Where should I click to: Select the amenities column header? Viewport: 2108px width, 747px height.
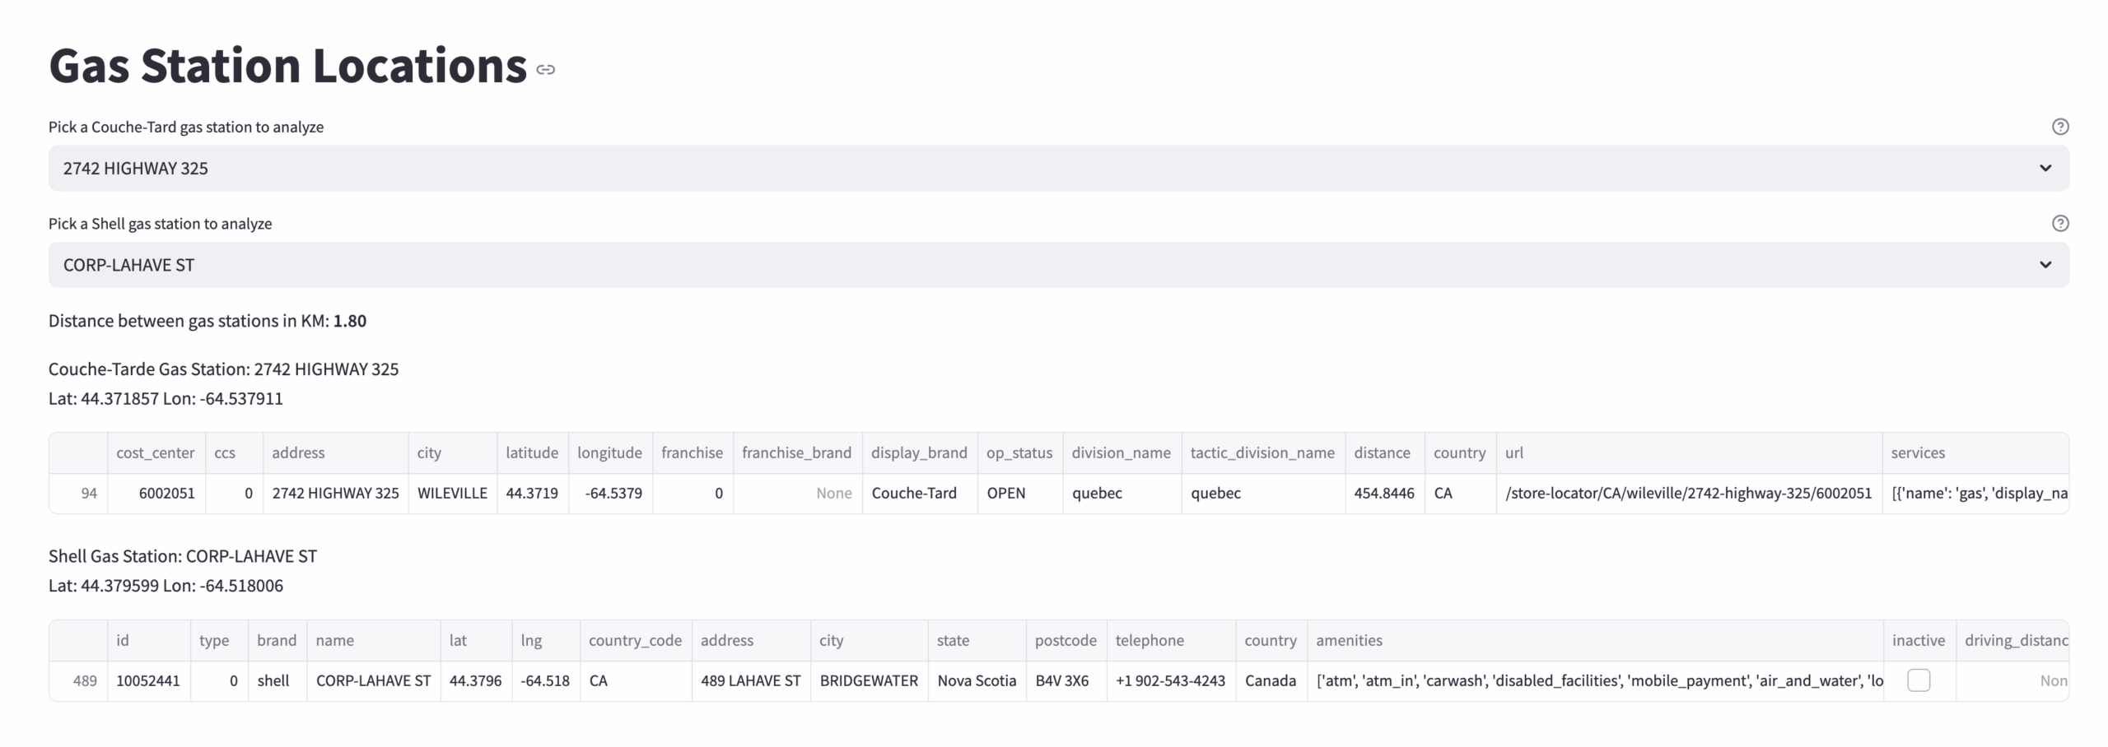(1349, 641)
